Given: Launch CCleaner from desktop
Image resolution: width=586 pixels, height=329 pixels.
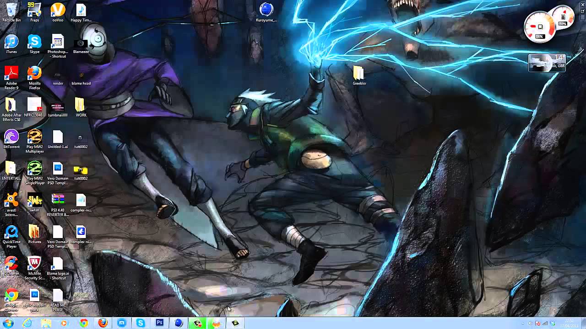Looking at the screenshot, I should [11, 265].
